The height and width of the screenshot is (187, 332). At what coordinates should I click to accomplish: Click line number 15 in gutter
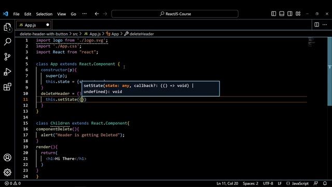tap(25, 123)
